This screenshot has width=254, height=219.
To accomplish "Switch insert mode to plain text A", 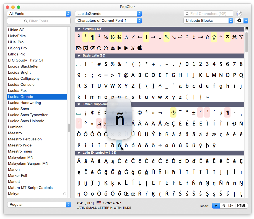I will (216, 206).
